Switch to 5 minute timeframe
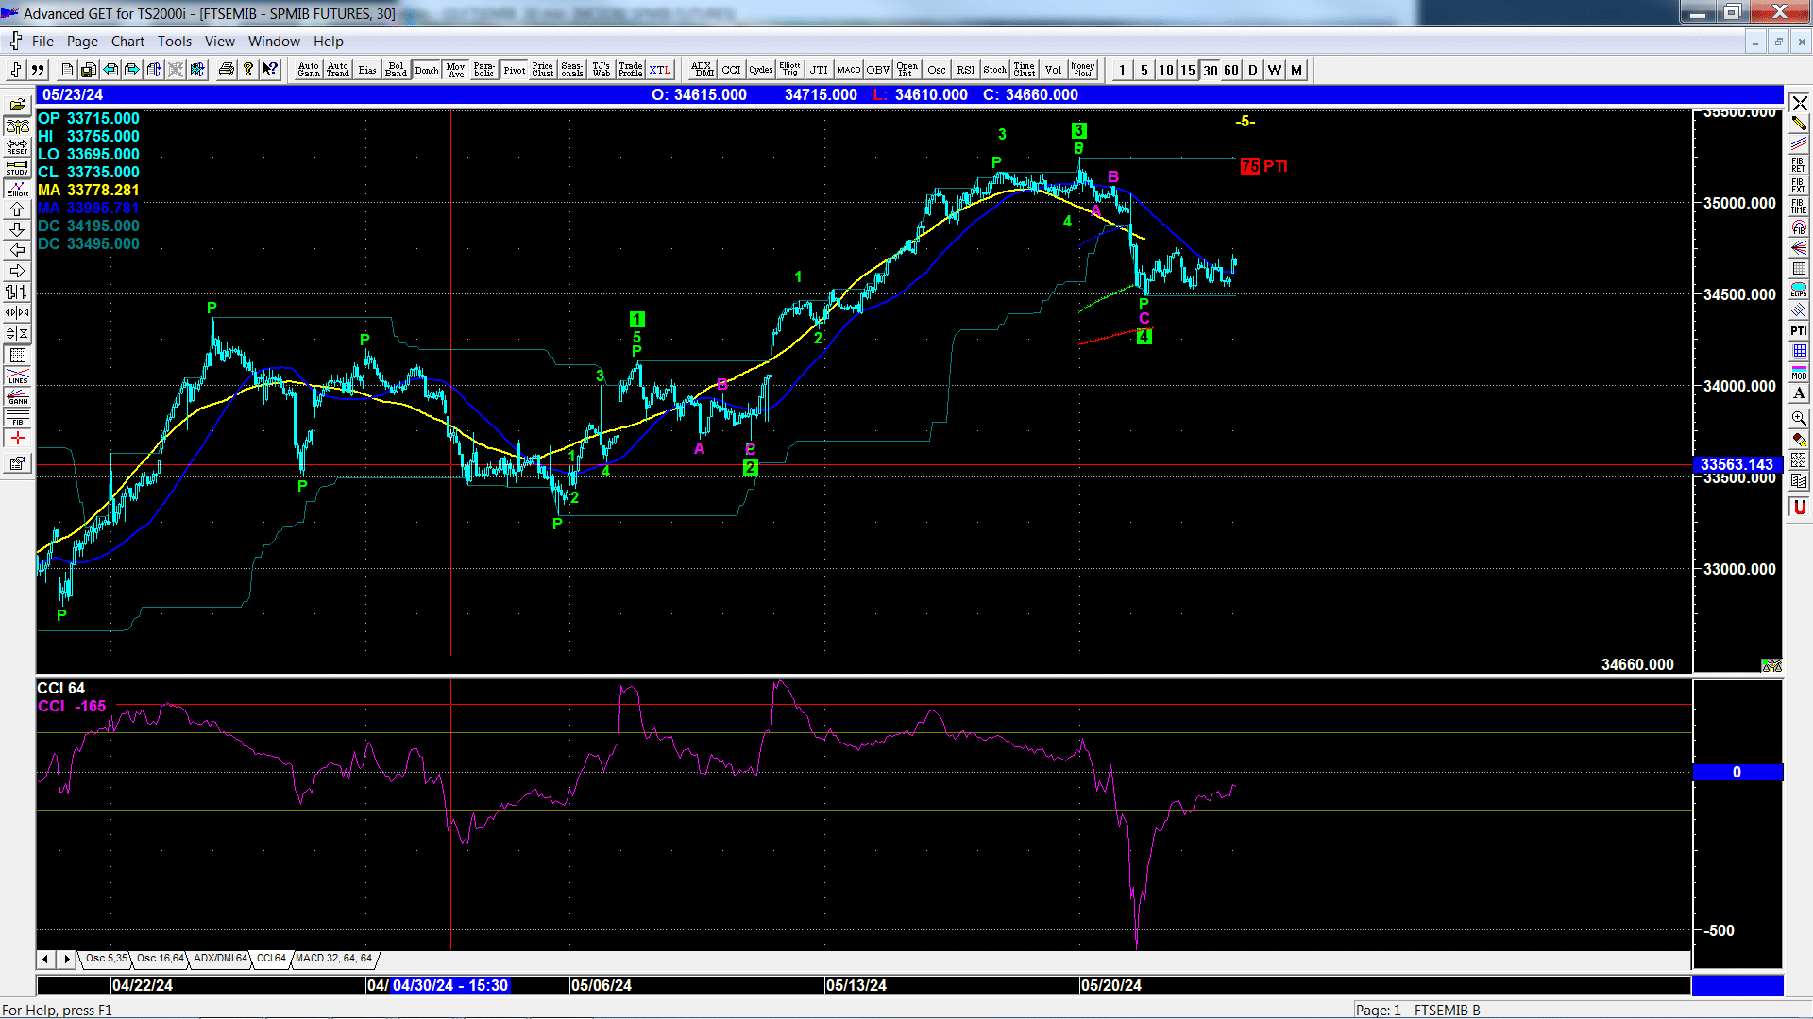 coord(1144,70)
